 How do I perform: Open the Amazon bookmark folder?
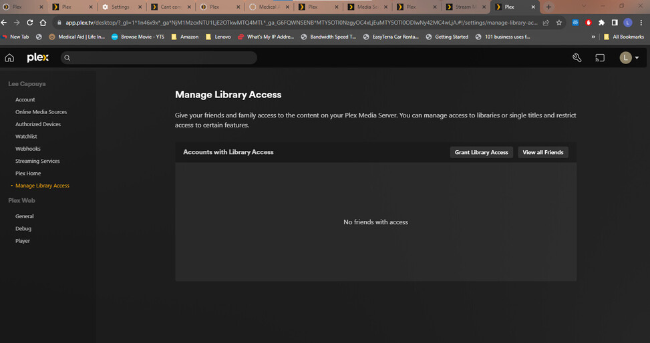coord(185,37)
